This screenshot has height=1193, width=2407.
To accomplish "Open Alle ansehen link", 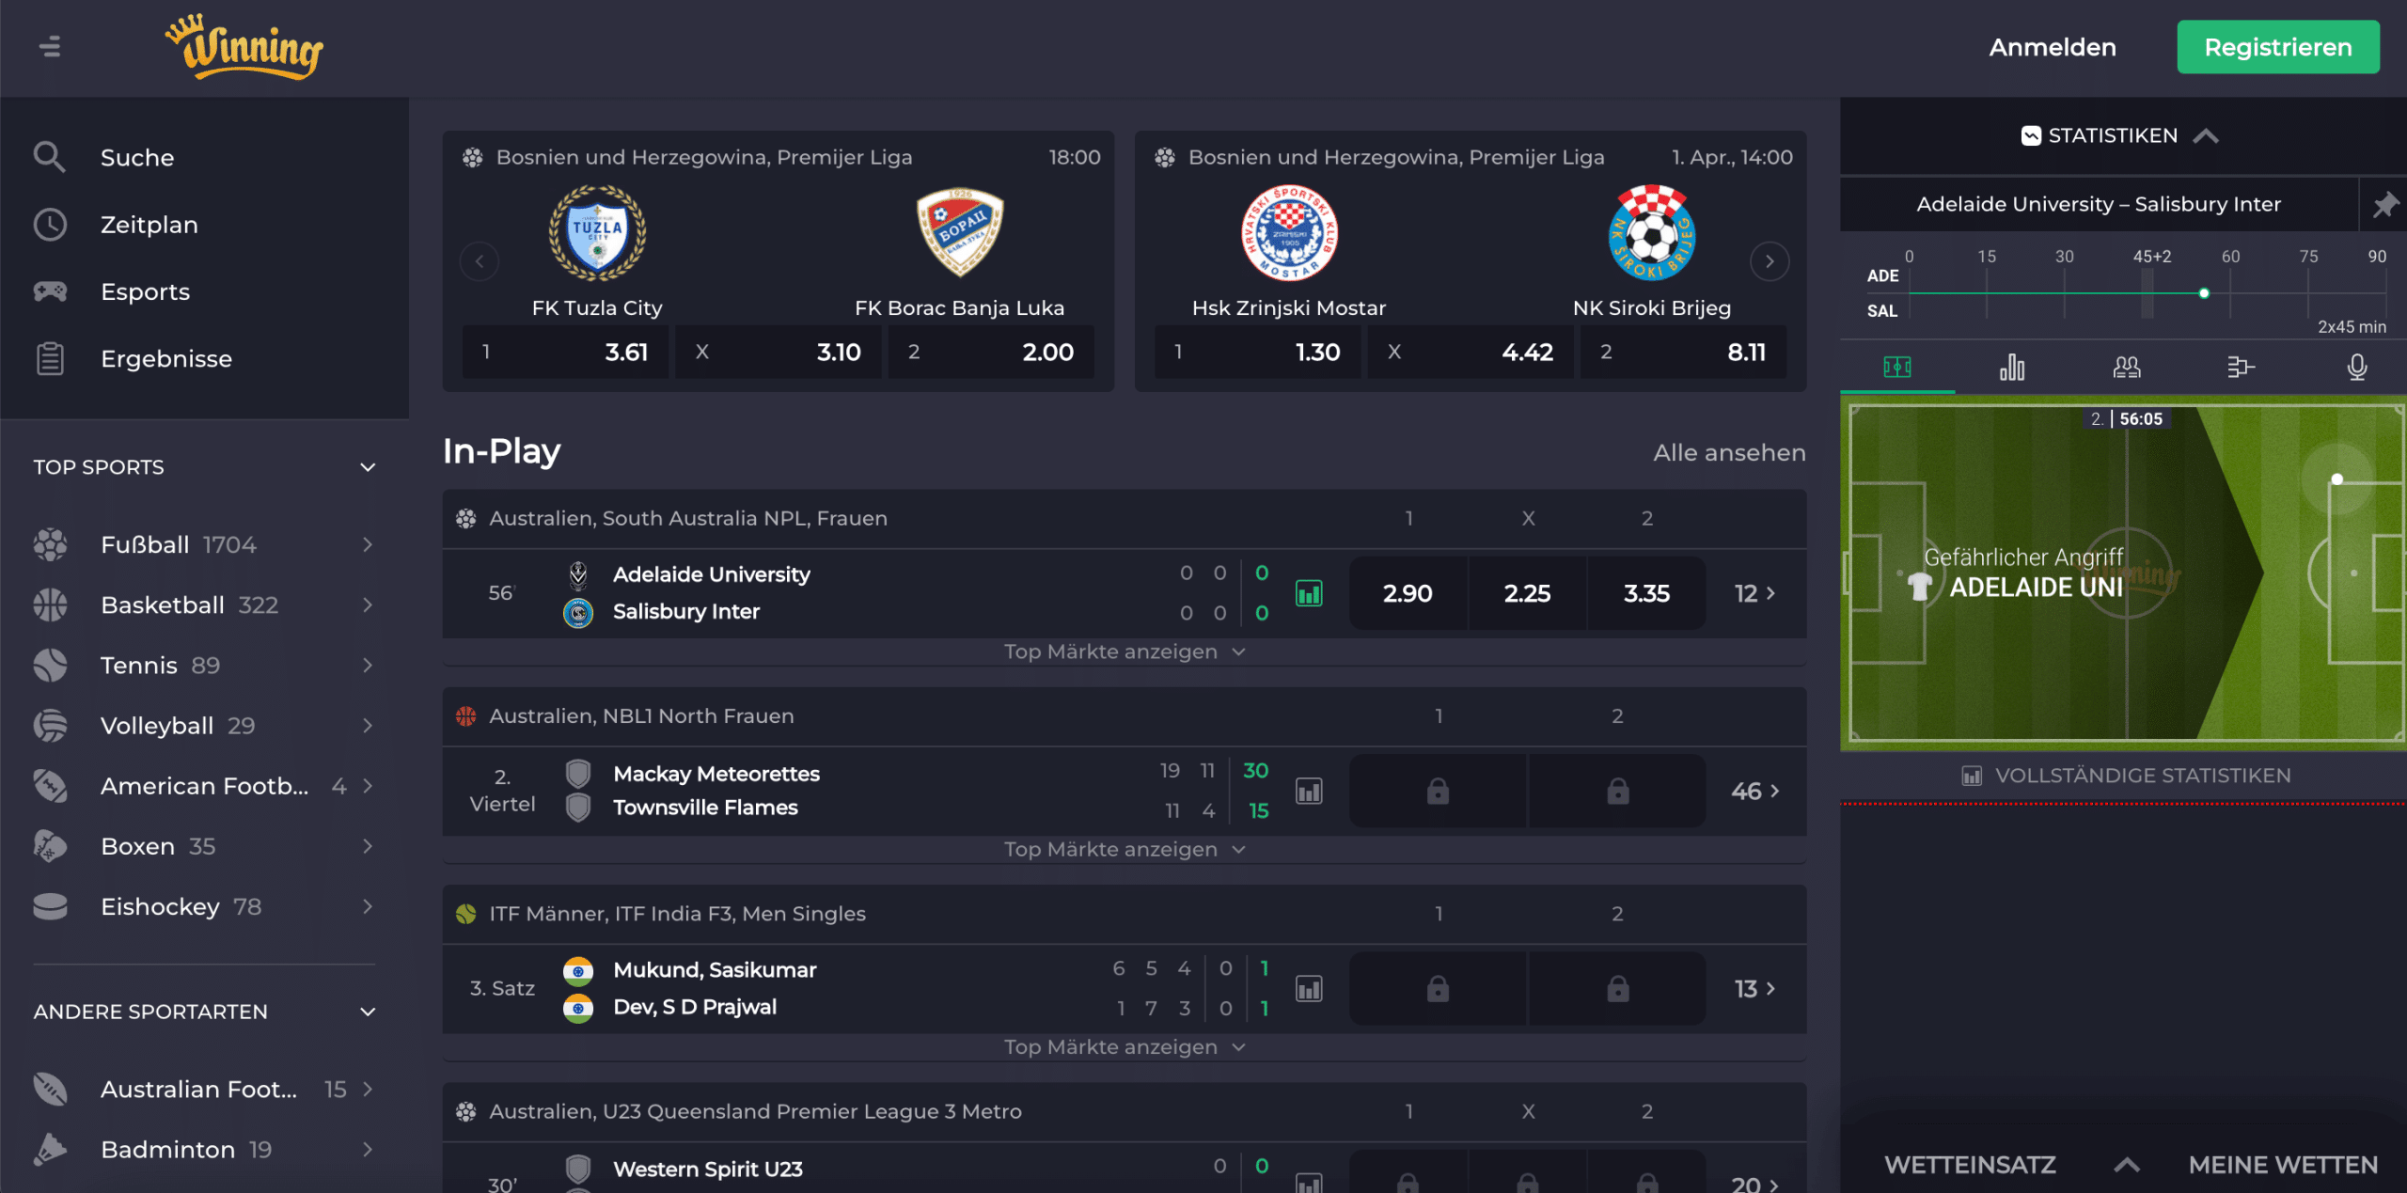I will tap(1729, 452).
